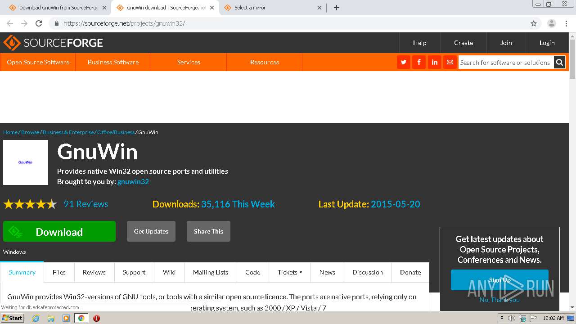Click the Office/Business breadcrumb
This screenshot has height=324, width=576.
116,132
